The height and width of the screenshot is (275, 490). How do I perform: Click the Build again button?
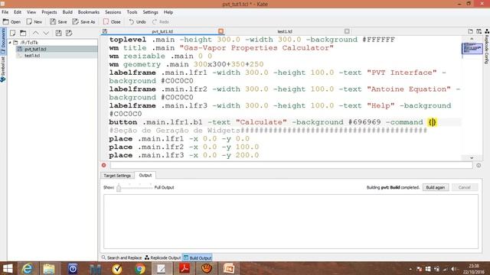[x=436, y=187]
